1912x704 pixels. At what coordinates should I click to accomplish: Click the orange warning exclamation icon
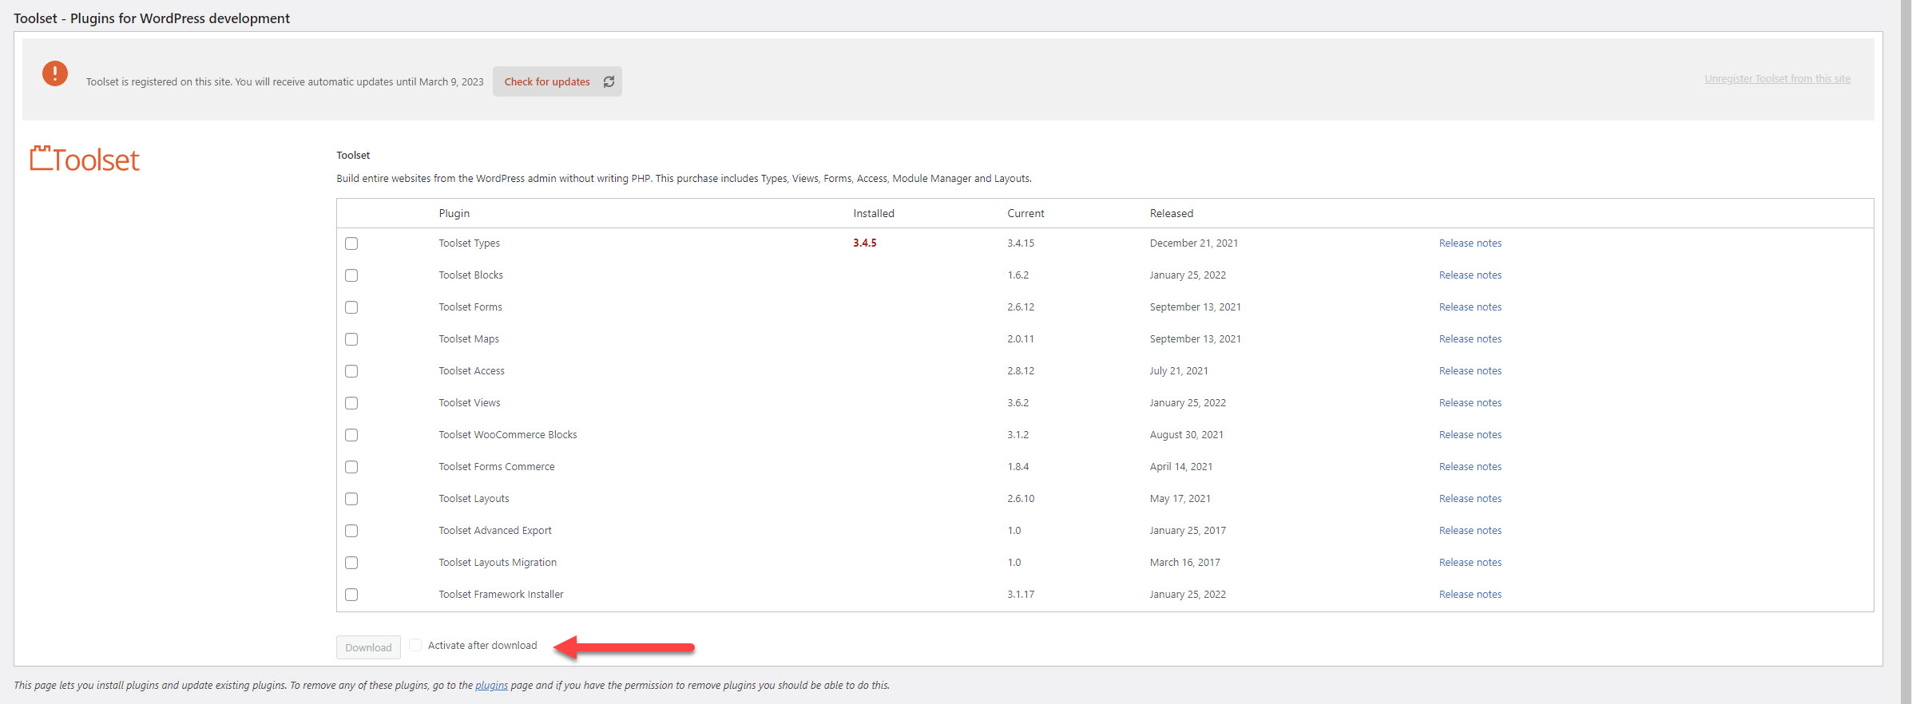(55, 73)
